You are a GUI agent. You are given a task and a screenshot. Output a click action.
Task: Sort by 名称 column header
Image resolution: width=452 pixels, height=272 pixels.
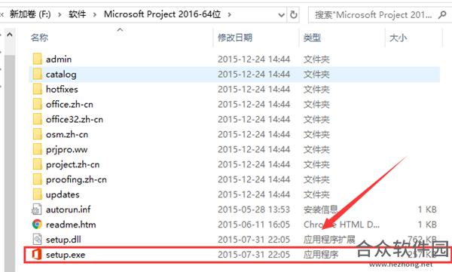[39, 38]
